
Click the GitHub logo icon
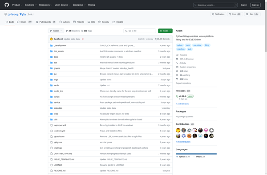point(7,5)
